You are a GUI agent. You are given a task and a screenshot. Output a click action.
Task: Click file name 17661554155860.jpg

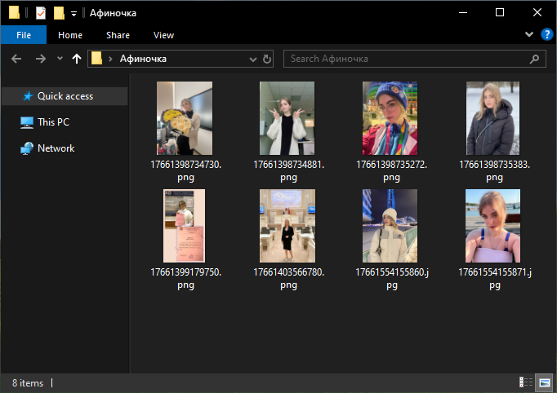(392, 278)
